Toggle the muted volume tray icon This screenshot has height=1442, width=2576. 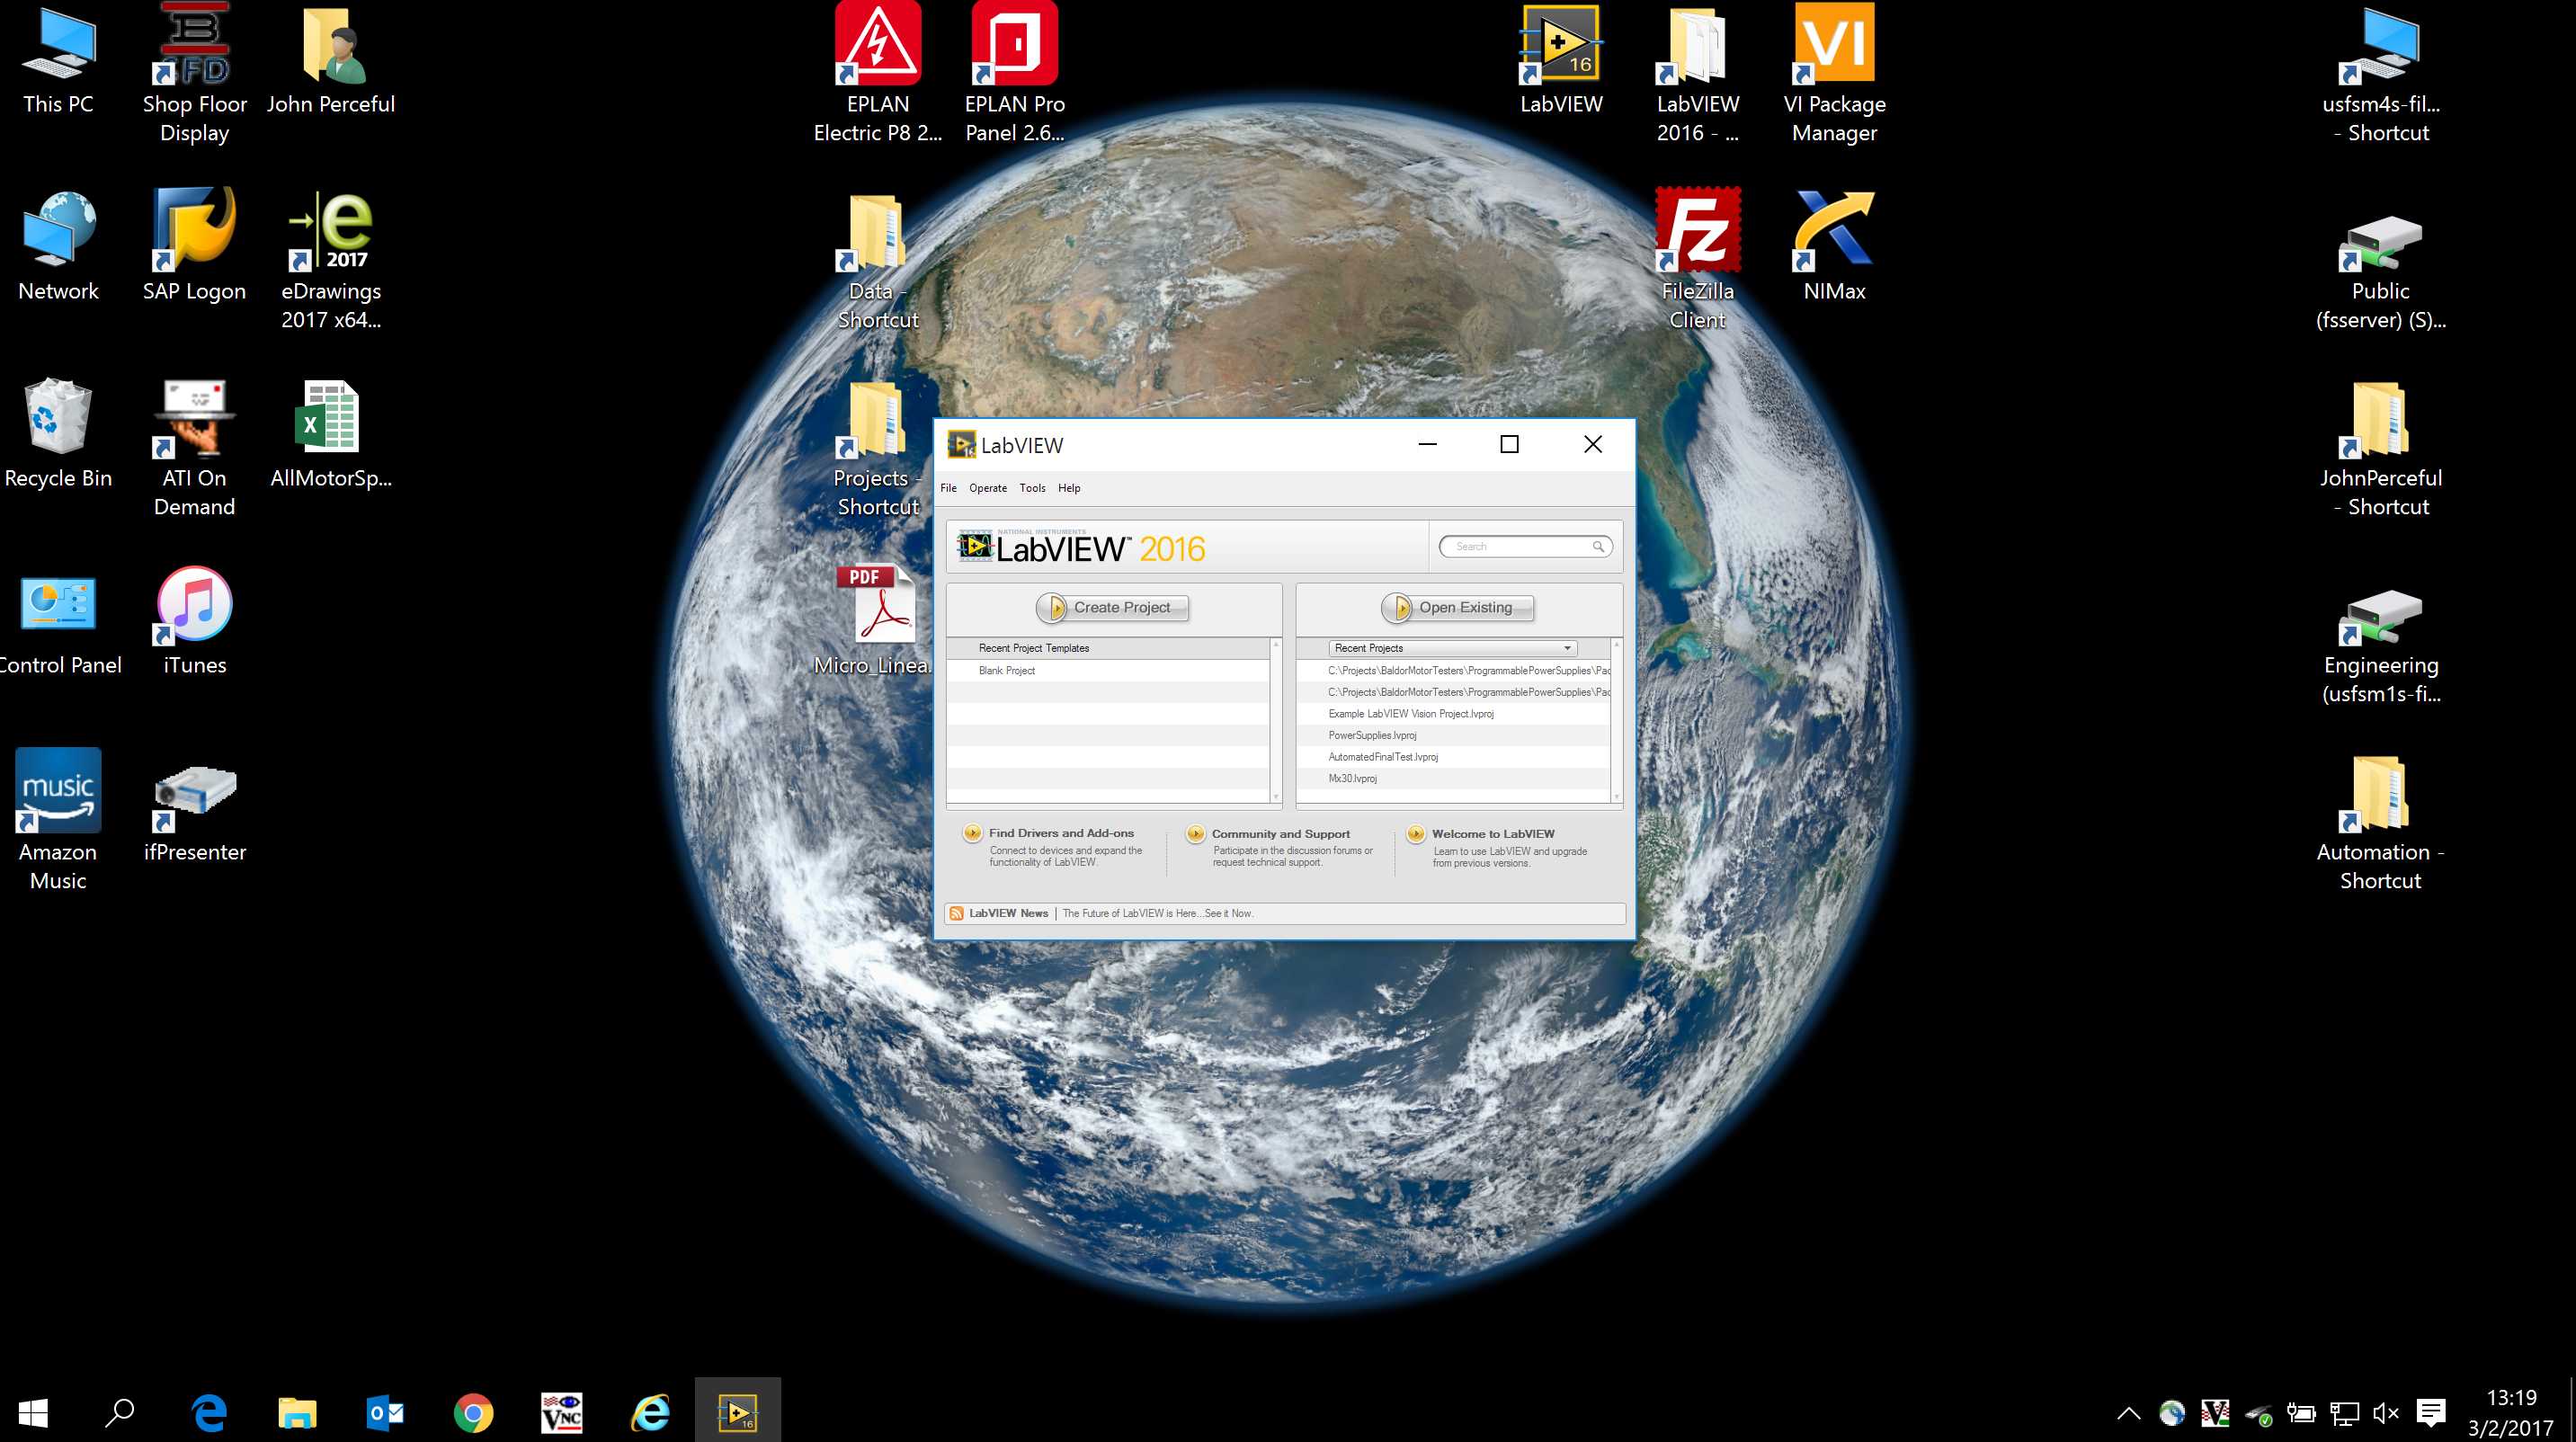tap(2386, 1412)
